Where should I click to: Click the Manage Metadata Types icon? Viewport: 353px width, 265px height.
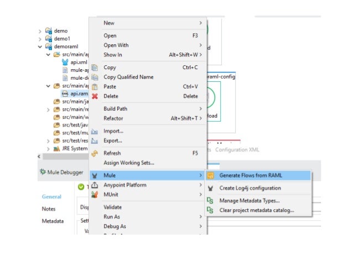(210, 201)
